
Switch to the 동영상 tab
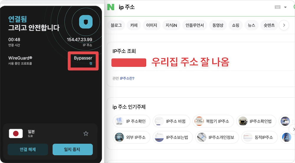point(218,25)
